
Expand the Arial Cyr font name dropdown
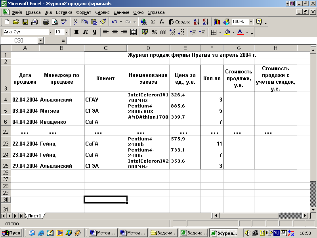[x=50, y=32]
